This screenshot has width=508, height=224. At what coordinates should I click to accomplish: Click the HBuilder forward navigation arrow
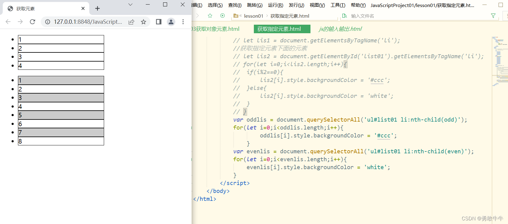pos(198,16)
